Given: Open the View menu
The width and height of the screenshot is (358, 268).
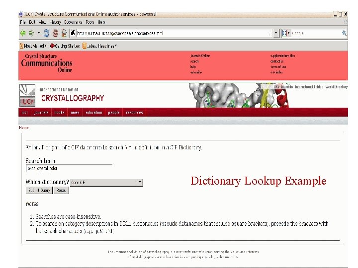Looking at the screenshot, I should [x=42, y=22].
